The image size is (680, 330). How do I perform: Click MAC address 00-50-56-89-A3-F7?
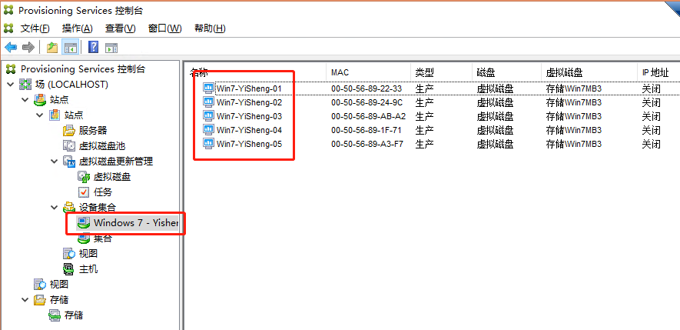367,144
